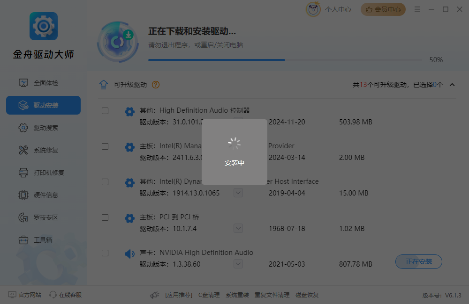Viewport: 469px width, 304px height.
Task: Click the 工具箱 toolbox icon
Action: coord(23,240)
